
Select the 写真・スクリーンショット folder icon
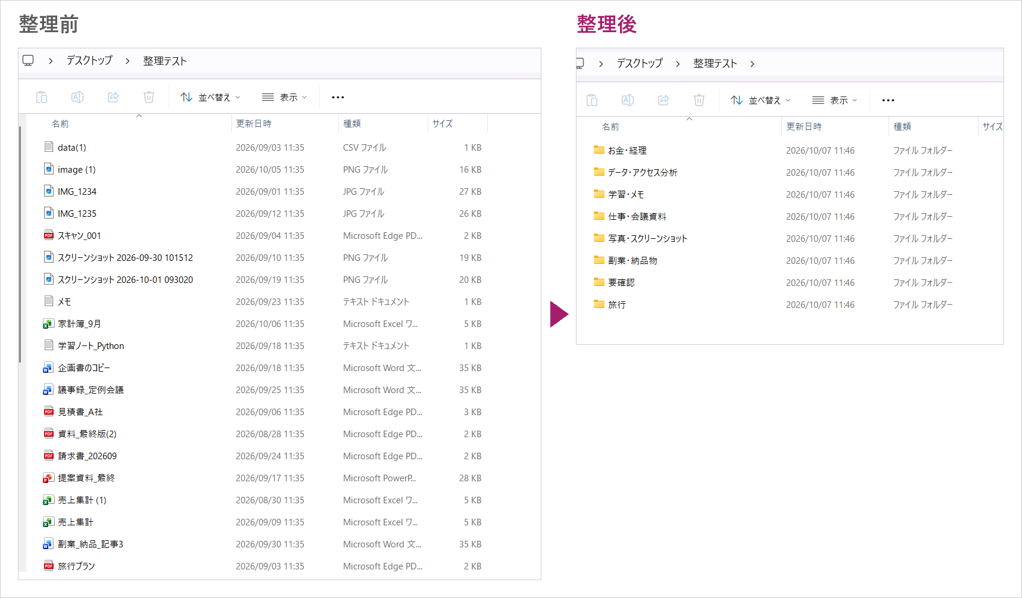point(599,238)
